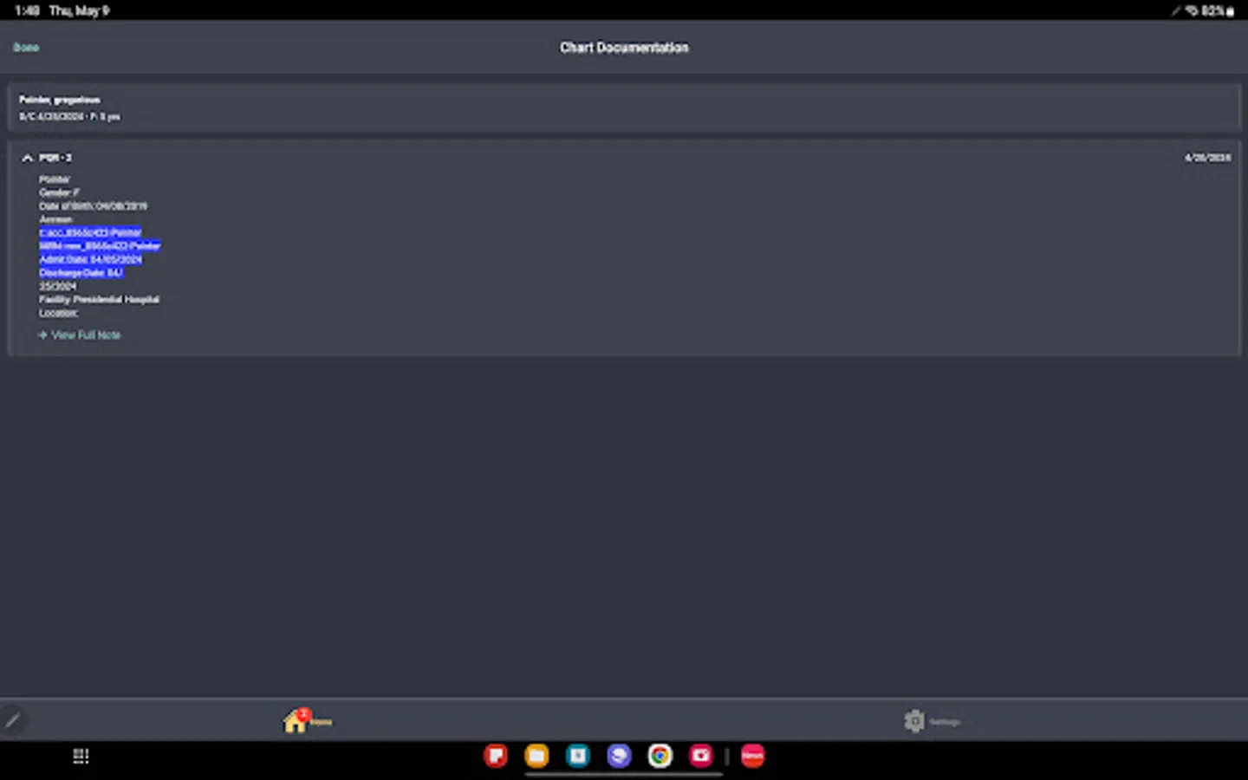1248x780 pixels.
Task: Click the highlighted Admit Date line
Action: point(90,259)
